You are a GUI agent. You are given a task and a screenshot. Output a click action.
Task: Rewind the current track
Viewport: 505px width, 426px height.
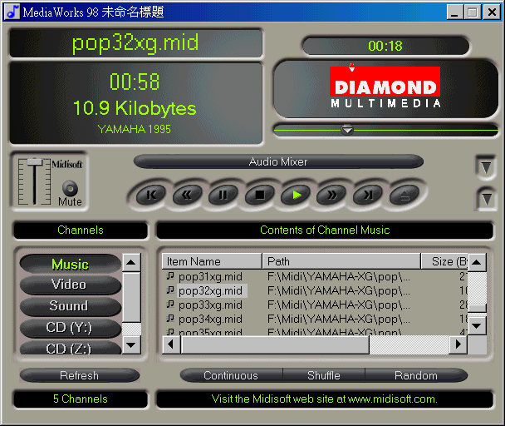tap(187, 195)
